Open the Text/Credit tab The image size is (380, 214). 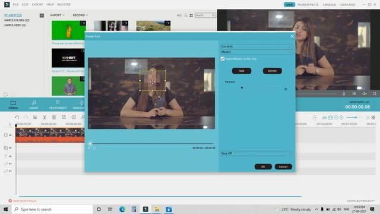pyautogui.click(x=58, y=105)
